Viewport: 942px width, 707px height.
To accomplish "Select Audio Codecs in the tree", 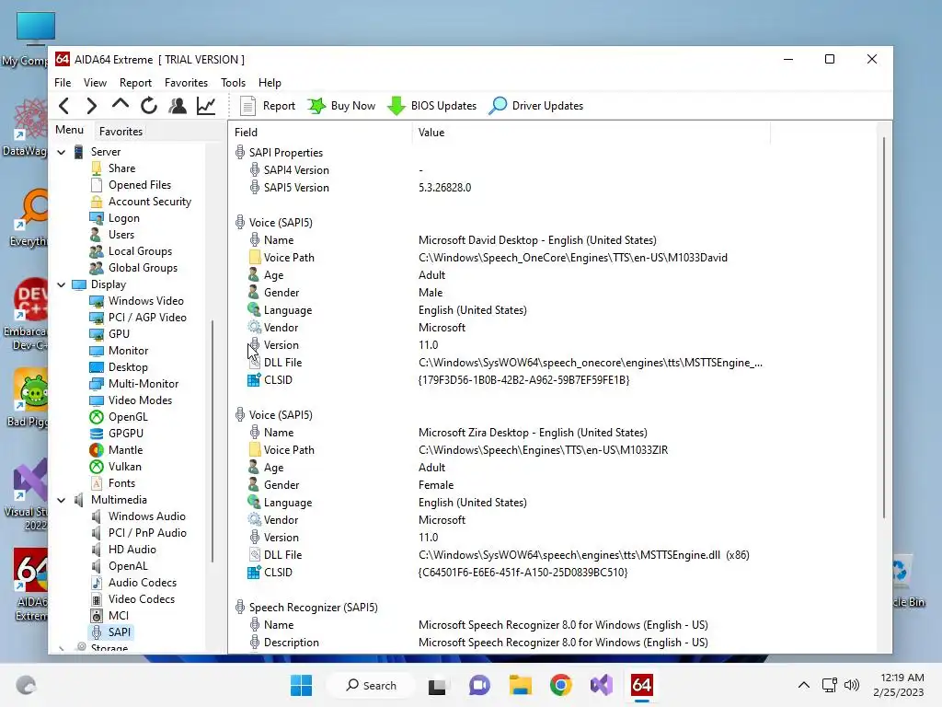I will [x=143, y=583].
